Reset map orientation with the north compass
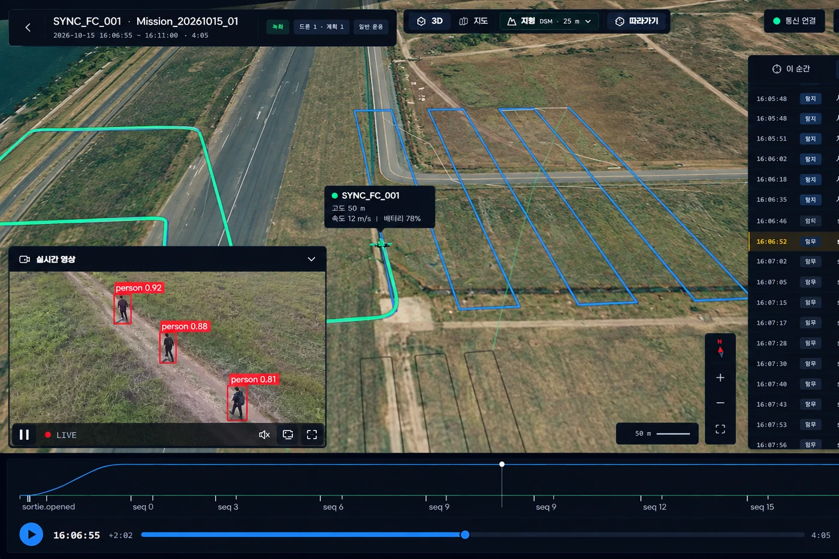The image size is (839, 559). (720, 348)
